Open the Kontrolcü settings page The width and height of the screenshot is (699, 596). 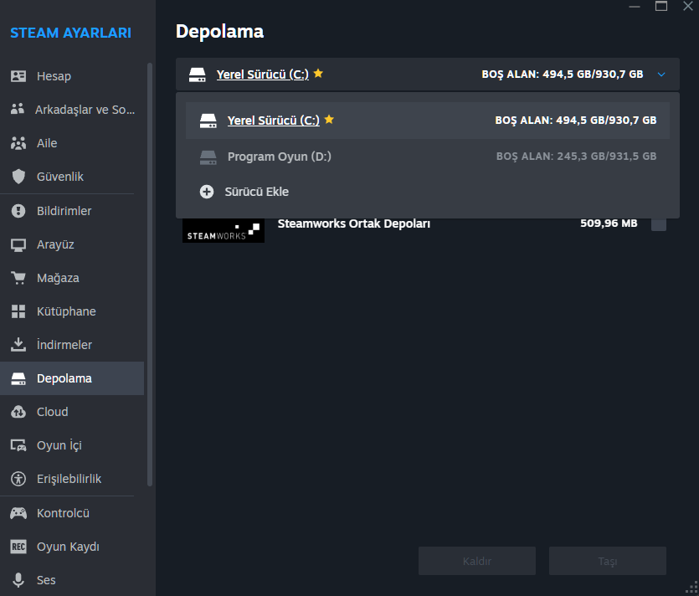pyautogui.click(x=72, y=513)
